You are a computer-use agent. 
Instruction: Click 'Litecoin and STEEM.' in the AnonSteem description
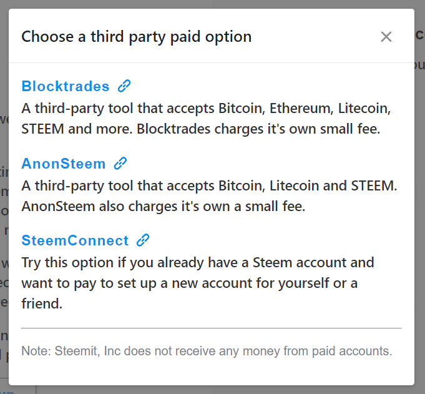333,185
